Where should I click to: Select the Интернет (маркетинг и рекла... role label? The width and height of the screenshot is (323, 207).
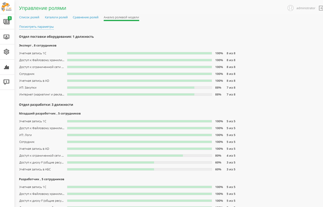[x=42, y=95]
